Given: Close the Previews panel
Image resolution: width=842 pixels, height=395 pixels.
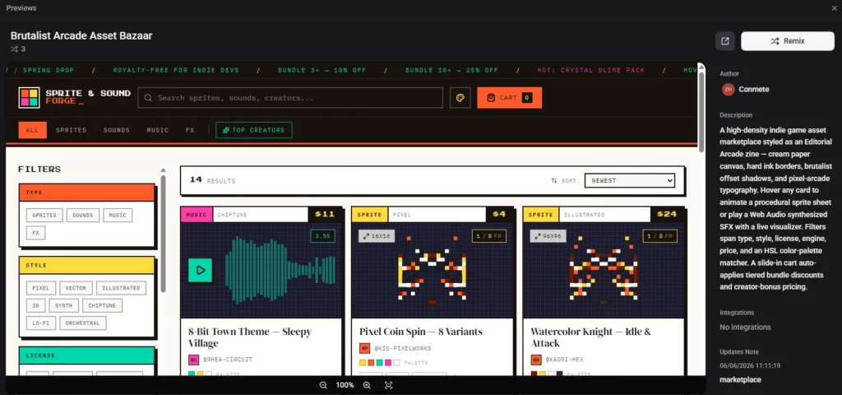Looking at the screenshot, I should pyautogui.click(x=834, y=8).
